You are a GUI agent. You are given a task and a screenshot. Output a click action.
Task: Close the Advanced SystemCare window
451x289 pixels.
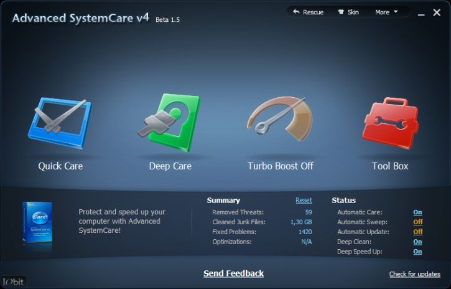click(437, 12)
